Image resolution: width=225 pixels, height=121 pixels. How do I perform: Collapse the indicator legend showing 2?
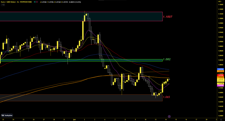(x=3, y=5)
